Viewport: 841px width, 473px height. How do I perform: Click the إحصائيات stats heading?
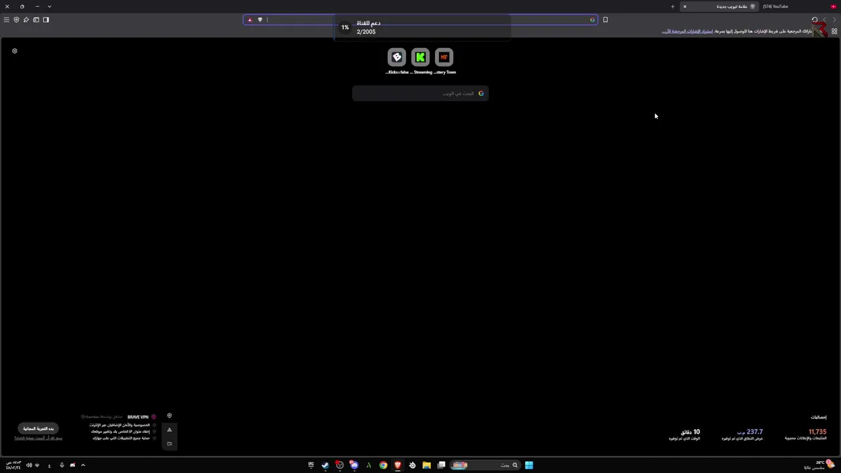click(819, 417)
